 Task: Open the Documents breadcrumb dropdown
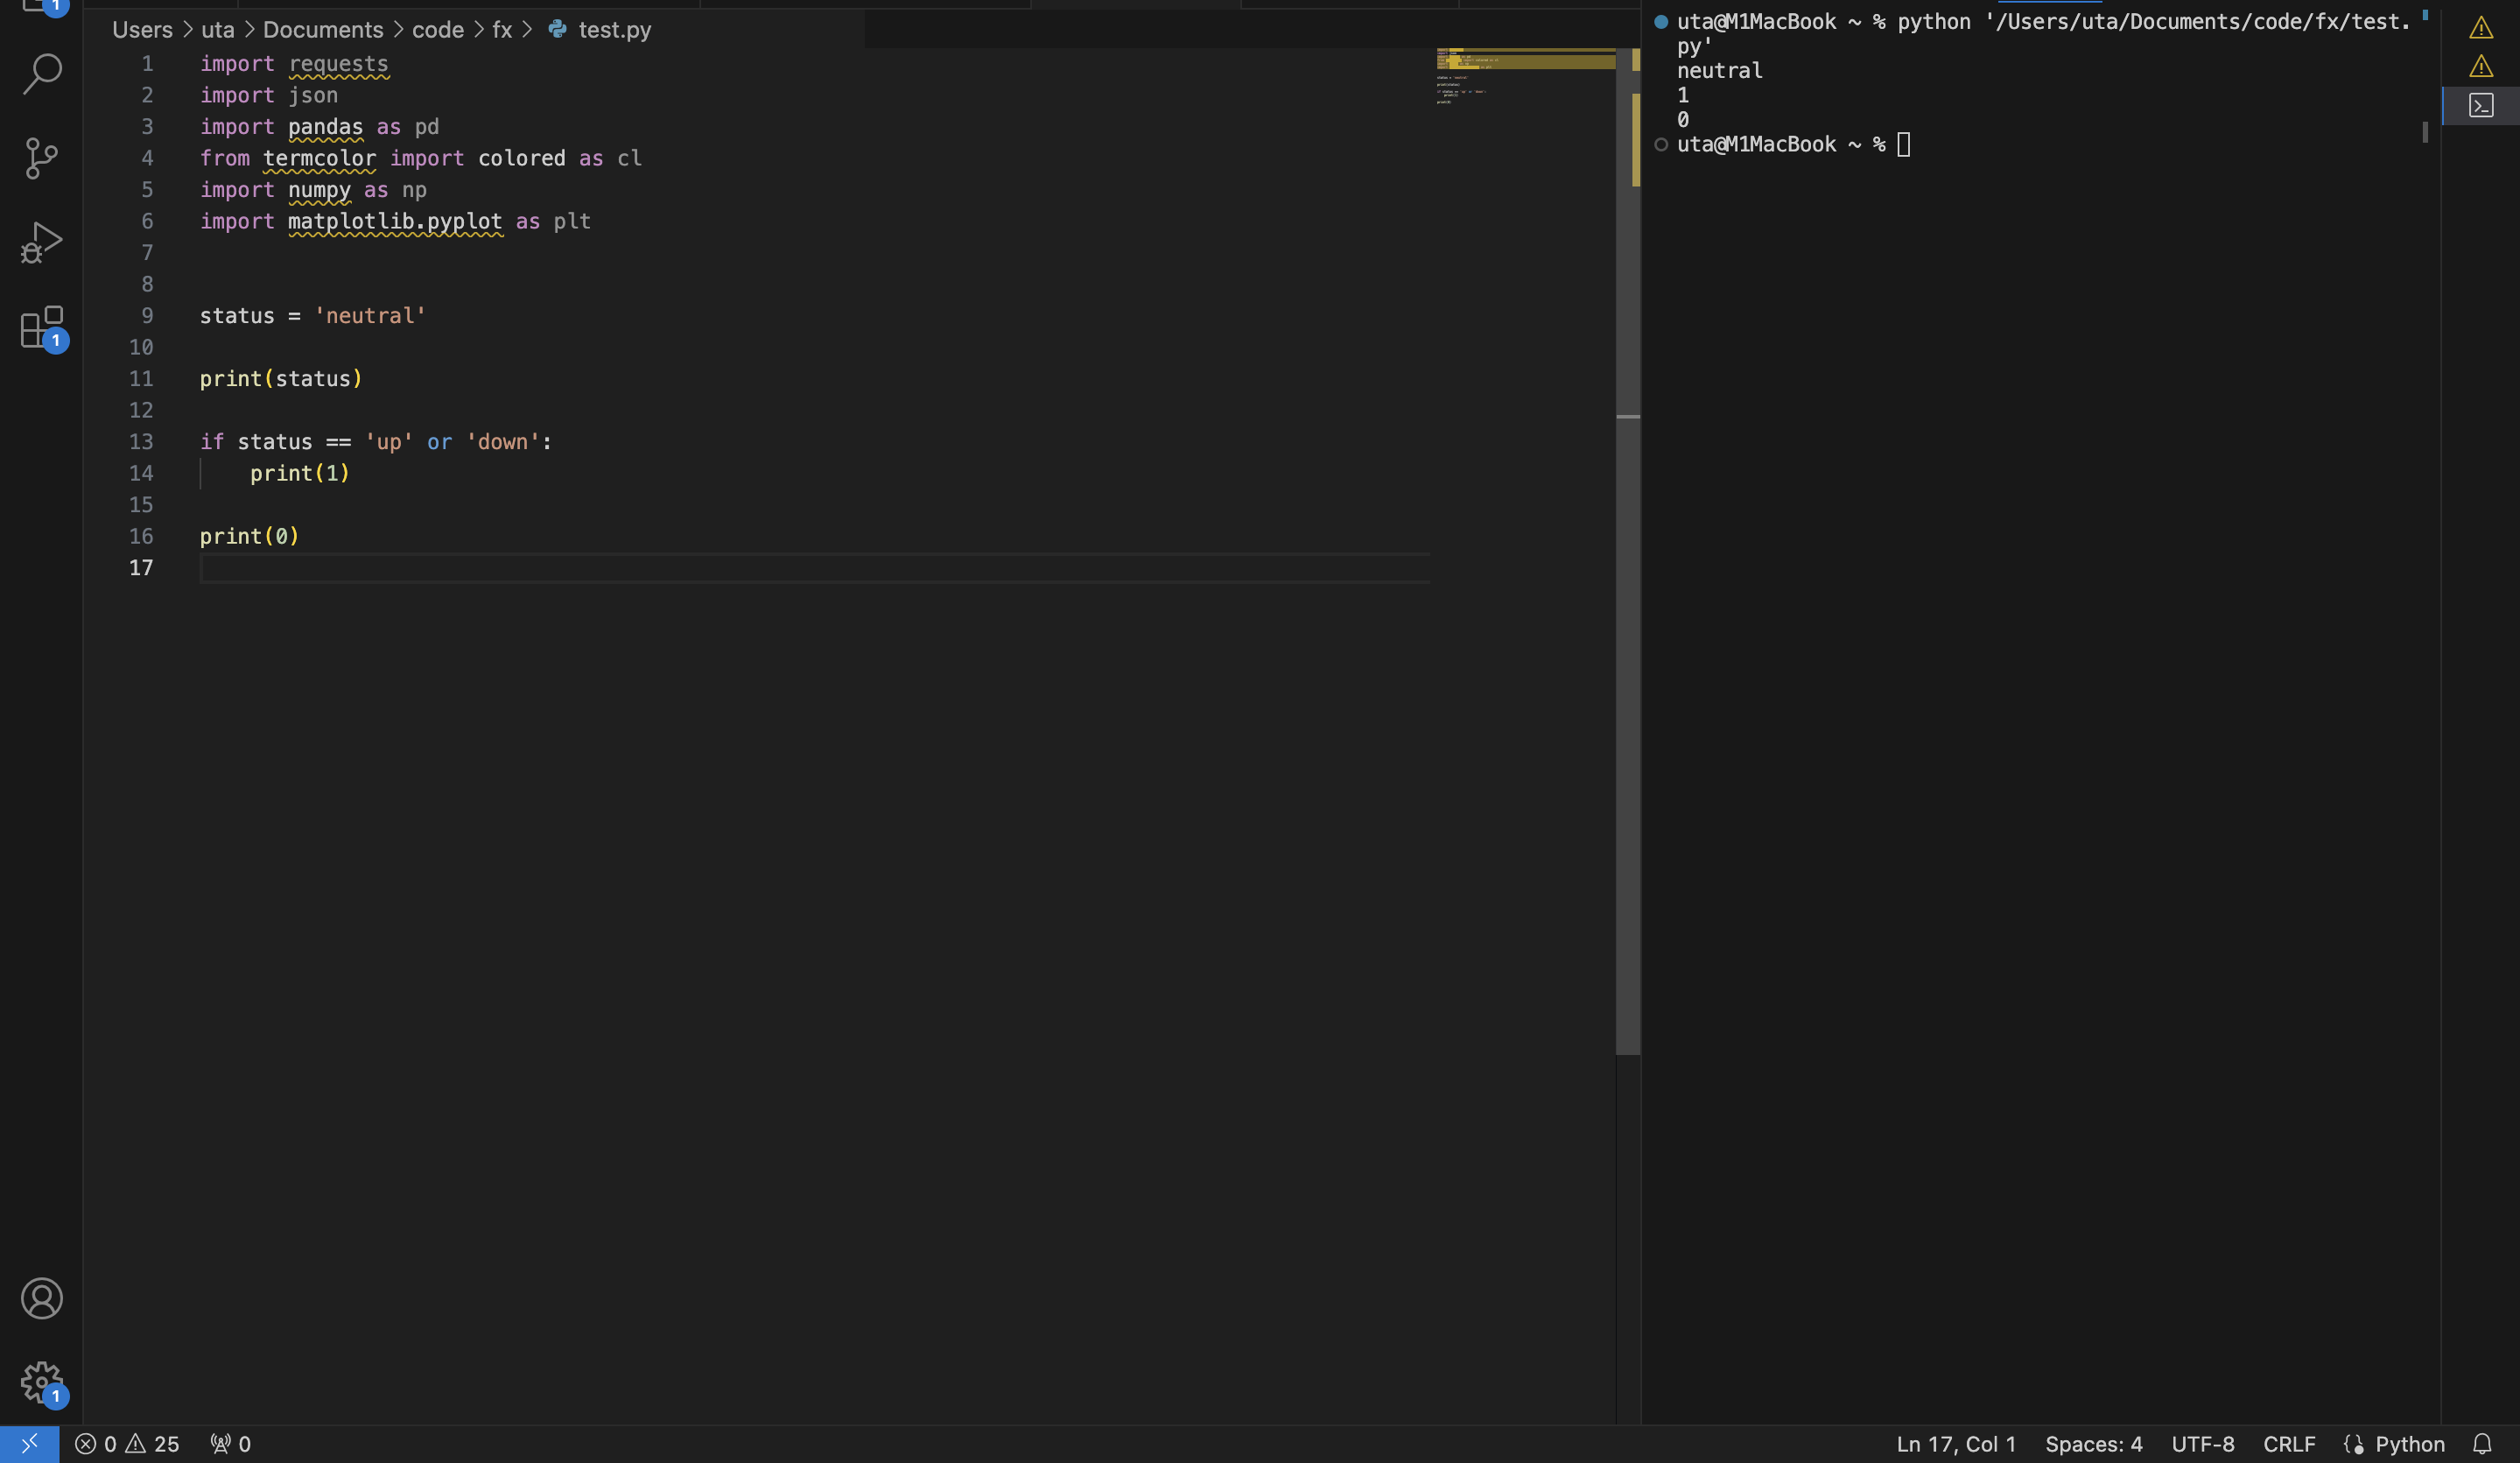click(x=322, y=29)
